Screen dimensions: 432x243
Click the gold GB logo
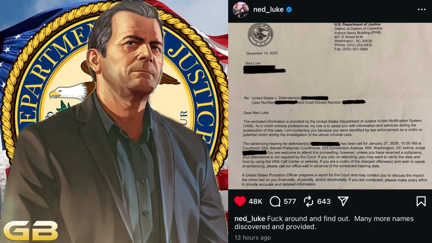click(x=30, y=231)
